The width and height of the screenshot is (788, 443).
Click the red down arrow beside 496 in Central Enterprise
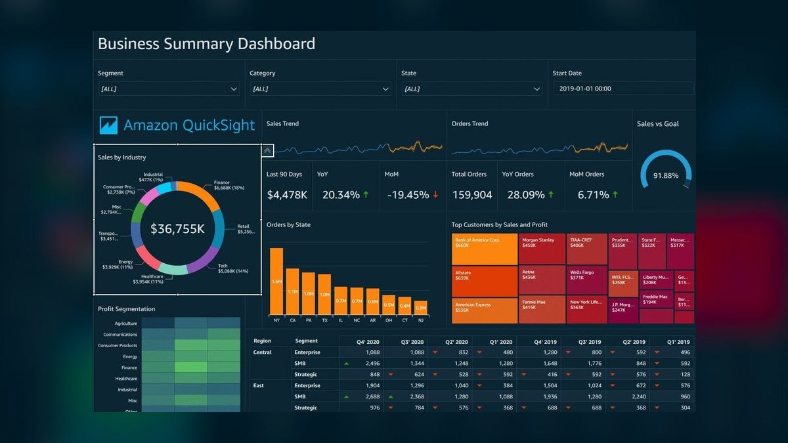[656, 352]
